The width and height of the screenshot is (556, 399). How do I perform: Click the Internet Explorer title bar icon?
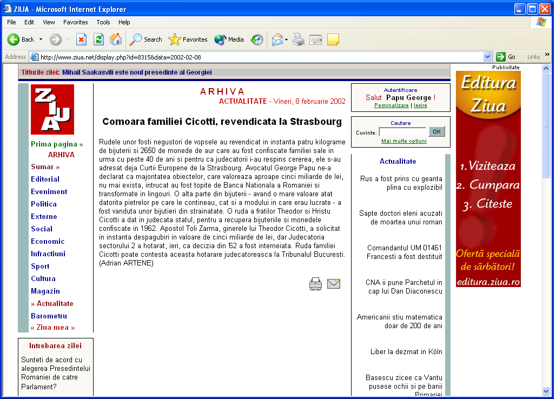click(8, 9)
